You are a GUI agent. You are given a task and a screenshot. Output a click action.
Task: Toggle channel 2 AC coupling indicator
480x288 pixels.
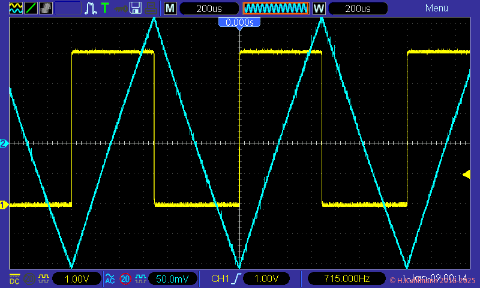pos(110,279)
